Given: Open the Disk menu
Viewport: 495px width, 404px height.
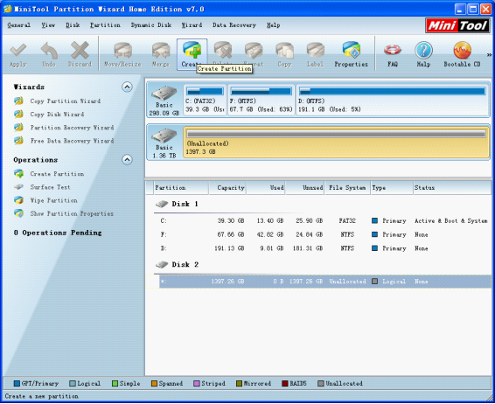Looking at the screenshot, I should click(x=73, y=25).
